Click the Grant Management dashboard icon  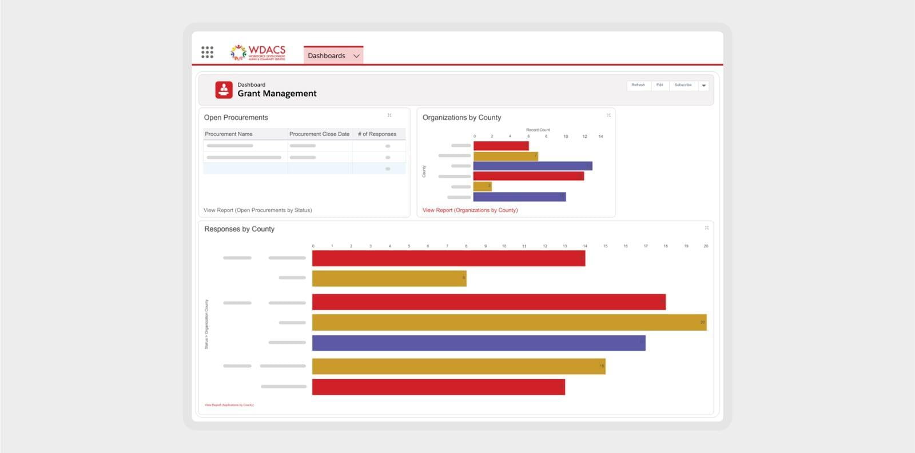coord(224,90)
